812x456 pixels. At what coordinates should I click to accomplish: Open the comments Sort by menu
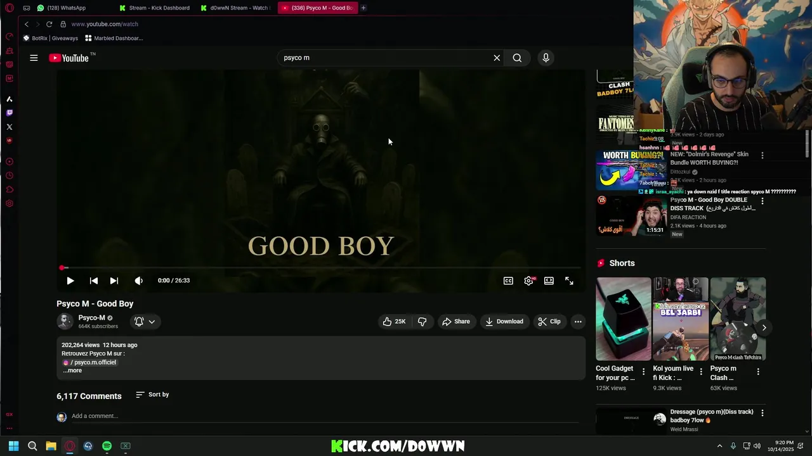click(x=152, y=395)
